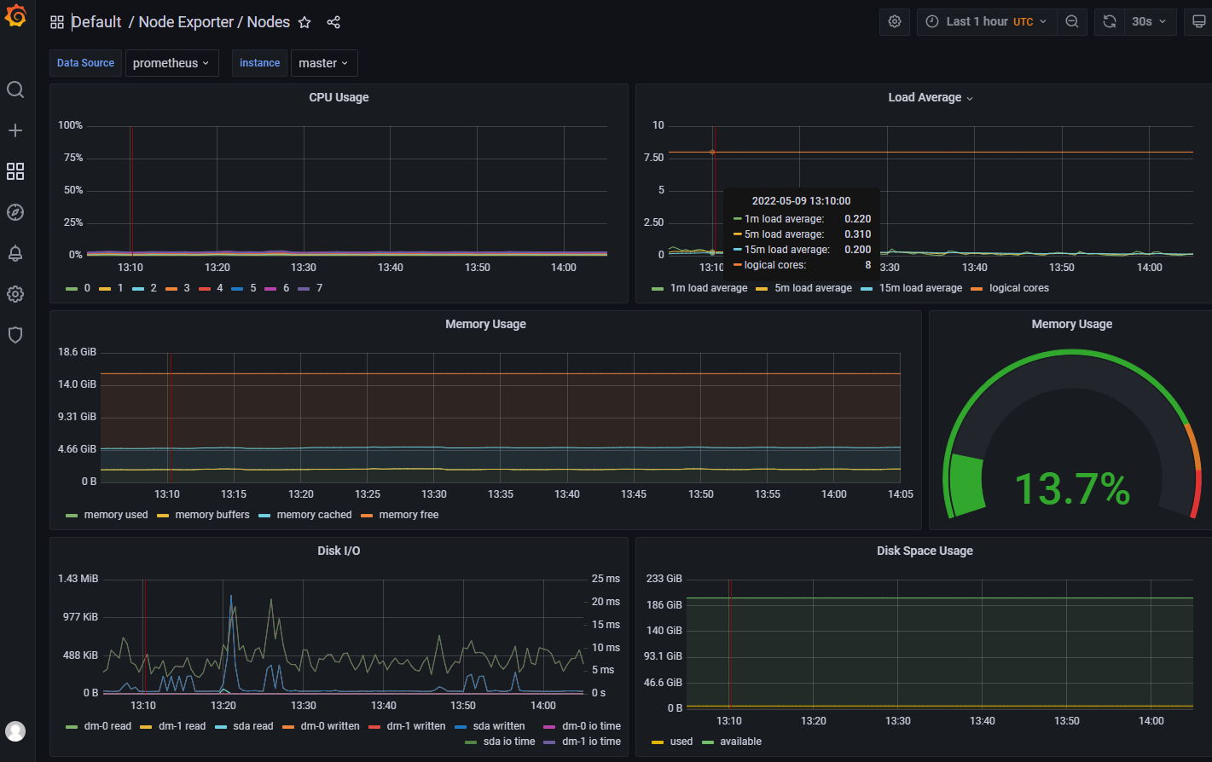Toggle the memory cached series
The image size is (1212, 762).
(x=314, y=515)
